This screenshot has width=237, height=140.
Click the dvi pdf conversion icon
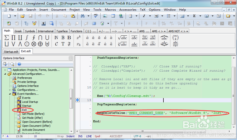[x=163, y=23]
